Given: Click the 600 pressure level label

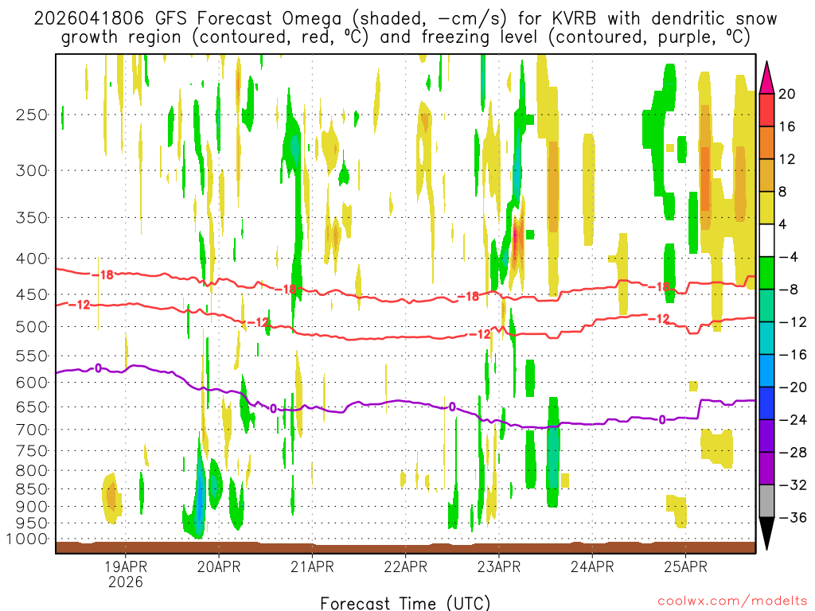Looking at the screenshot, I should point(32,383).
